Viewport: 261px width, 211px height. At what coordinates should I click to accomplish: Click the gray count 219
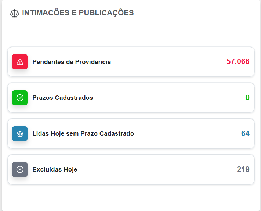(x=243, y=169)
